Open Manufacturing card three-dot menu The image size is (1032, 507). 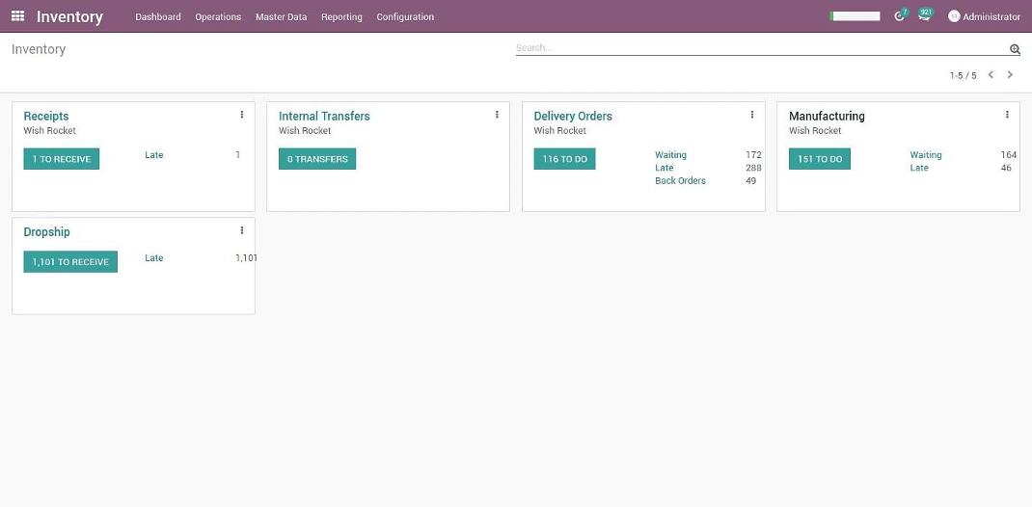click(x=1007, y=115)
